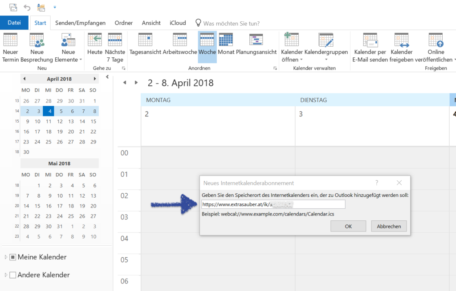
Task: Click Kalender freigeben
Action: 401,47
